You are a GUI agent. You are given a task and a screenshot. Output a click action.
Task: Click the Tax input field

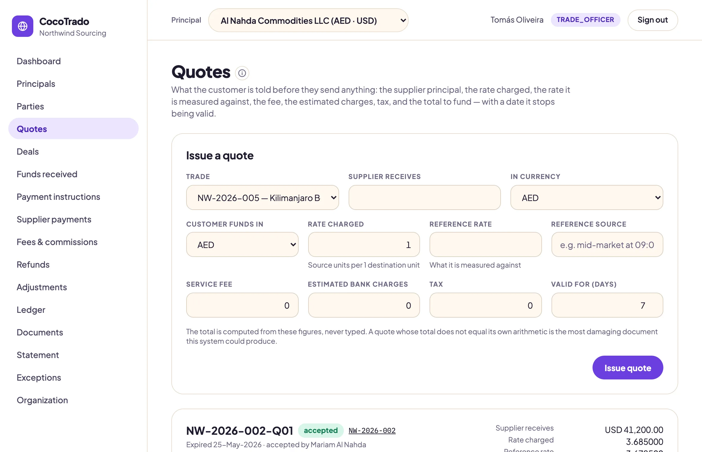coord(485,305)
